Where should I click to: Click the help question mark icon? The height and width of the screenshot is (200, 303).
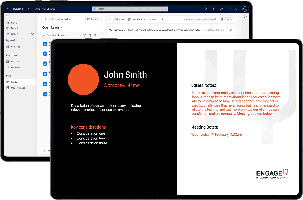[229, 9]
